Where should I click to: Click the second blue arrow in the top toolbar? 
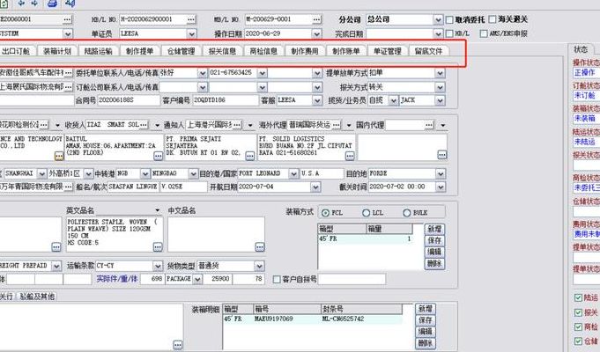pos(34,4)
